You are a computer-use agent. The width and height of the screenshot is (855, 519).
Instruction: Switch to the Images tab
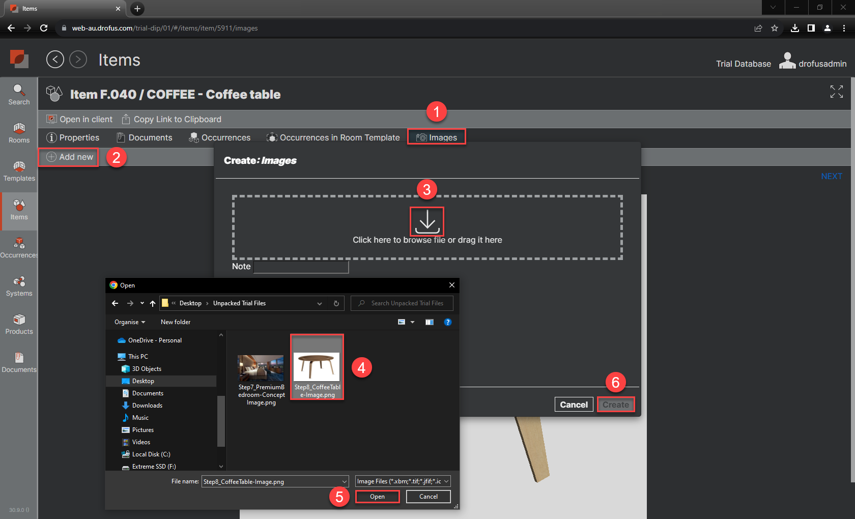[437, 137]
